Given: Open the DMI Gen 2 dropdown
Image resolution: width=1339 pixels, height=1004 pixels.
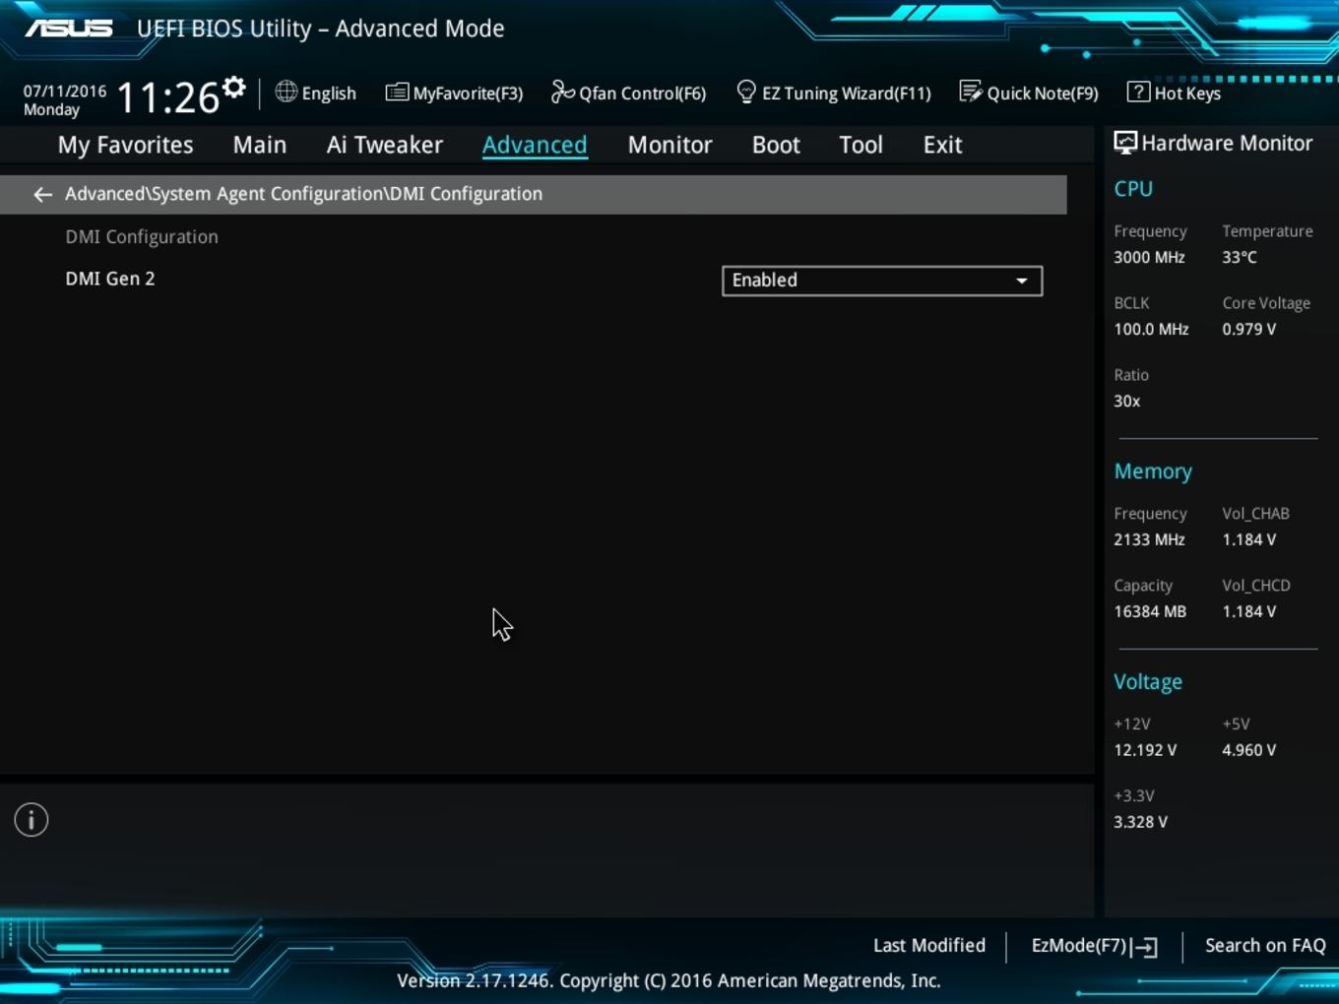Looking at the screenshot, I should [882, 281].
